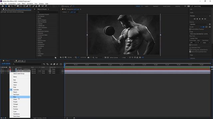This screenshot has height=119, width=213.
Task: Enable the Full Screen checkbox
Action: pyautogui.click(x=190, y=45)
